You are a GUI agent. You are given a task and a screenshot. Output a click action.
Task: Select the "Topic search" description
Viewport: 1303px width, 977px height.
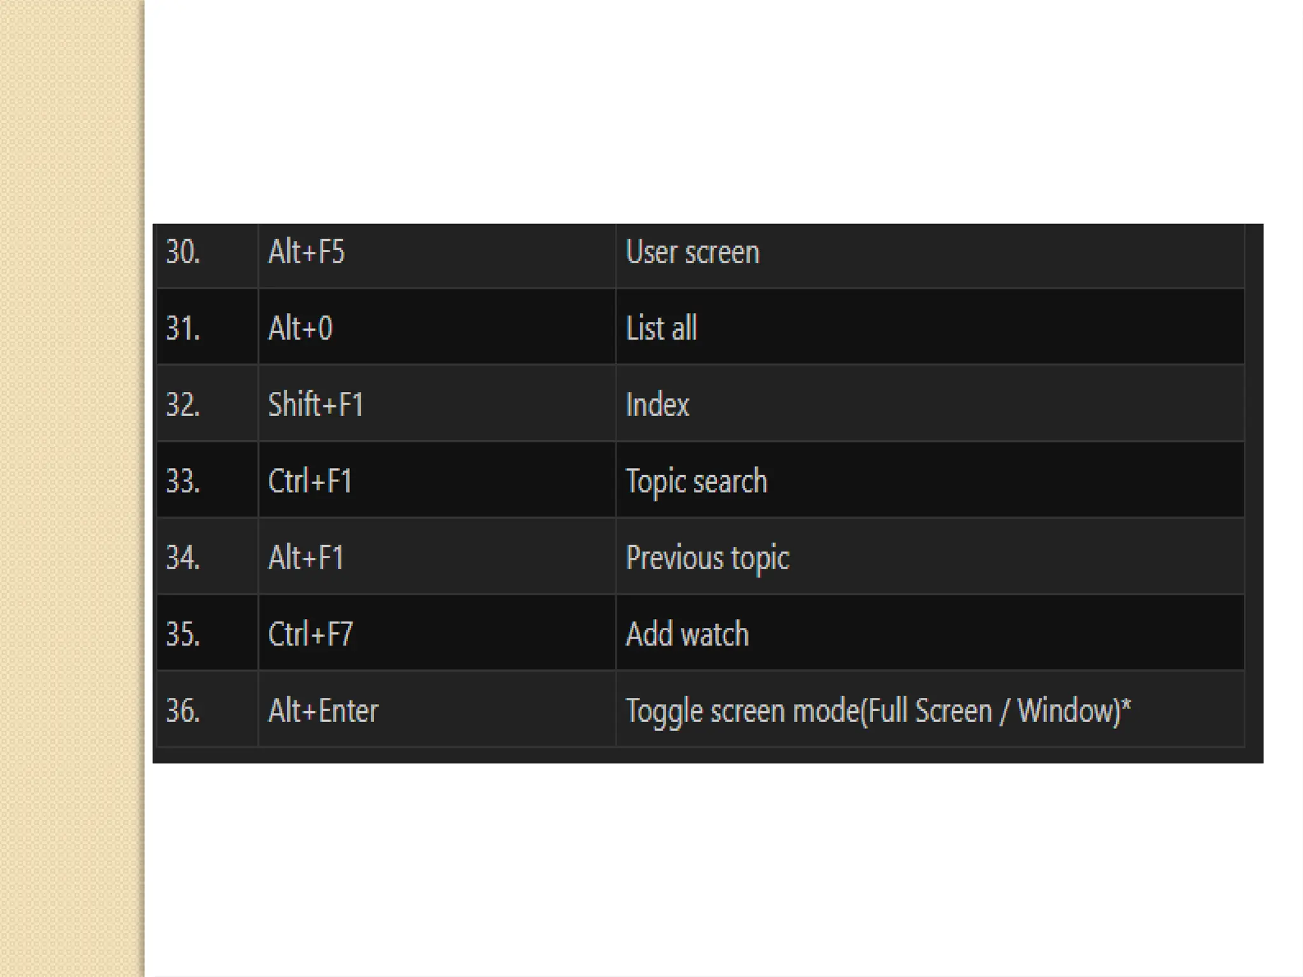[x=696, y=481]
